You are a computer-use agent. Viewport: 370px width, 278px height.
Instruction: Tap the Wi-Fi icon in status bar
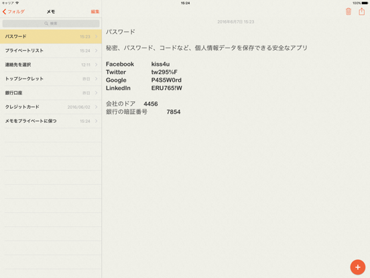click(x=17, y=3)
